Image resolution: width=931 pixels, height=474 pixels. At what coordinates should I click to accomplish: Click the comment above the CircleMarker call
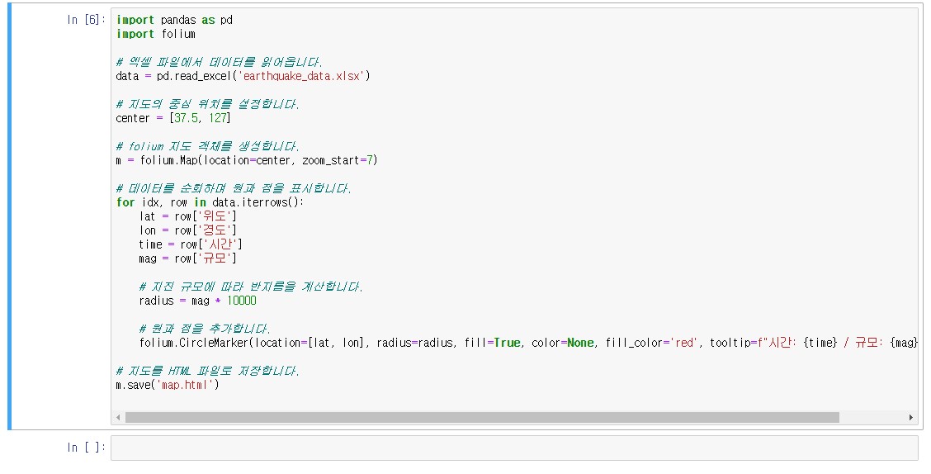204,329
